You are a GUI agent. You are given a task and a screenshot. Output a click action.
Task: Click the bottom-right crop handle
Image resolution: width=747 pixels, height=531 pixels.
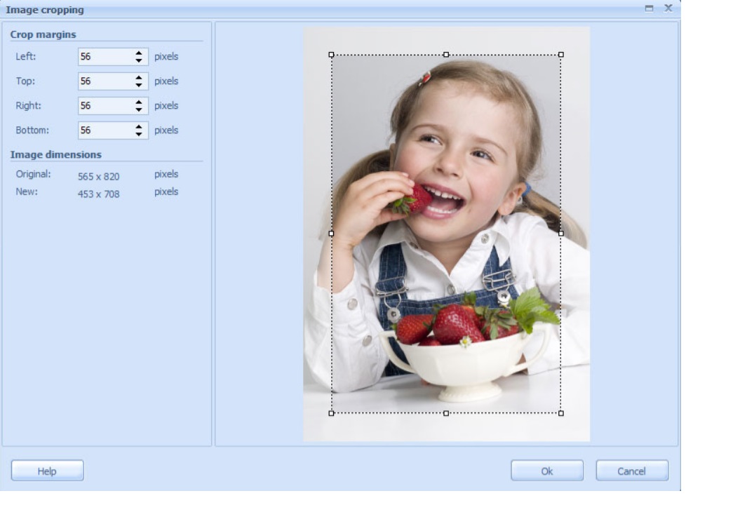click(560, 413)
